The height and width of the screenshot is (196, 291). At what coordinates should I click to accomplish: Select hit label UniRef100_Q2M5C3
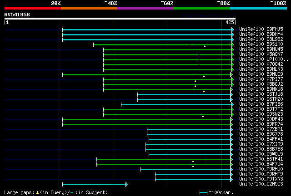point(261,184)
